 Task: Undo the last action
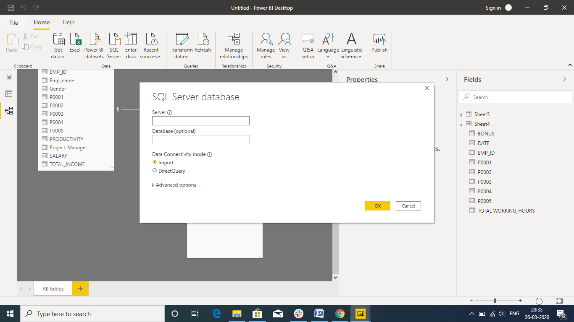click(x=24, y=8)
